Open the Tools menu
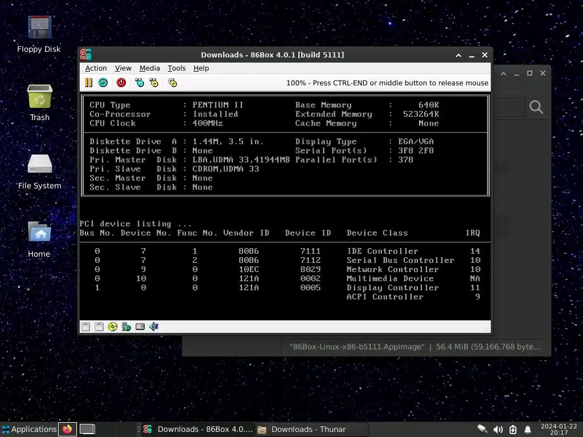Image resolution: width=583 pixels, height=437 pixels. pyautogui.click(x=176, y=68)
